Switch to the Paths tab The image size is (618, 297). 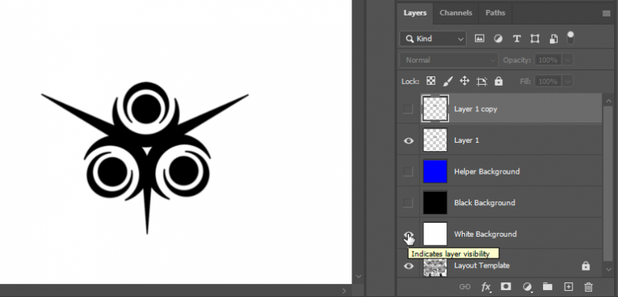pos(495,13)
